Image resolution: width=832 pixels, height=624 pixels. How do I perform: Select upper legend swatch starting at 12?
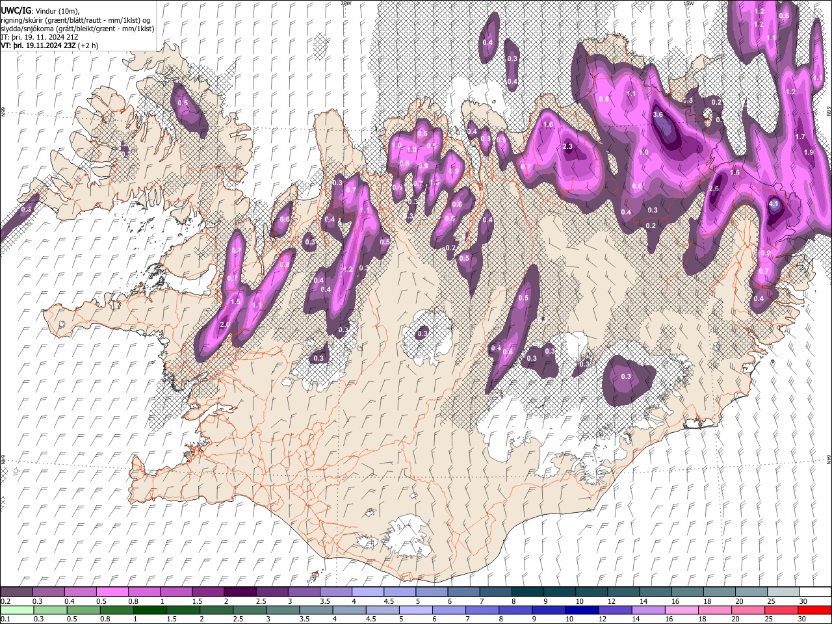tap(622, 592)
